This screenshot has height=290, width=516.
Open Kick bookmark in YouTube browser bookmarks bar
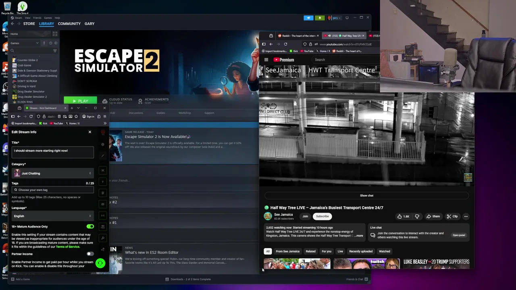click(x=293, y=51)
